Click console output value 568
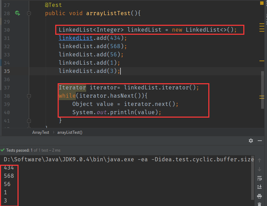The height and width of the screenshot is (206, 267). pos(9,176)
